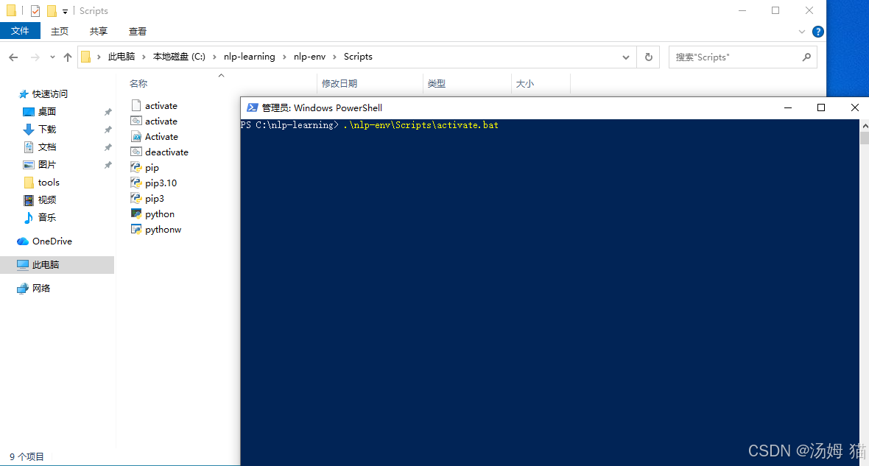Image resolution: width=869 pixels, height=466 pixels.
Task: Click the Forward navigation arrow
Action: (35, 57)
